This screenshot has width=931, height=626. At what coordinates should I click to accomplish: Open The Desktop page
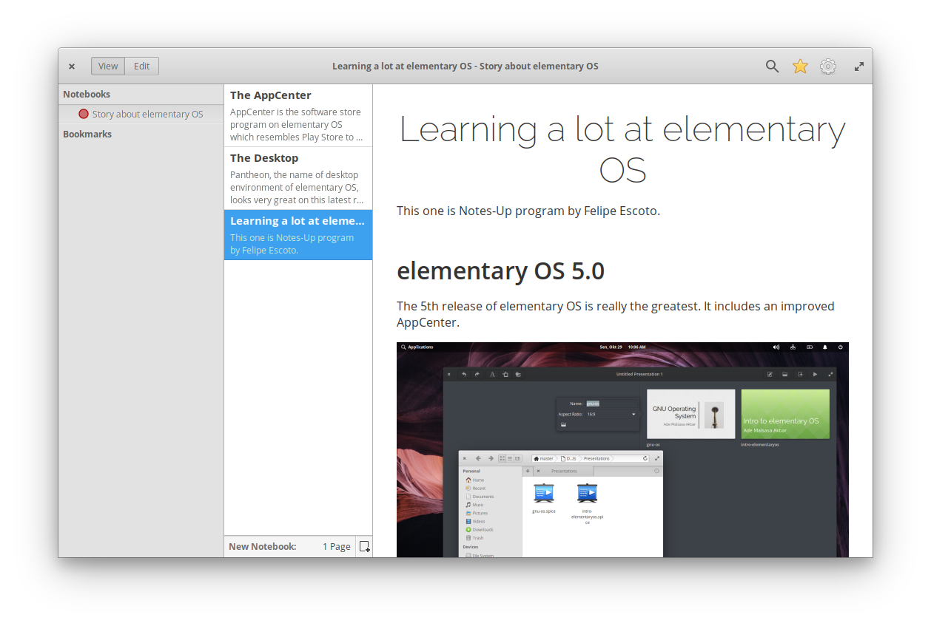point(298,178)
